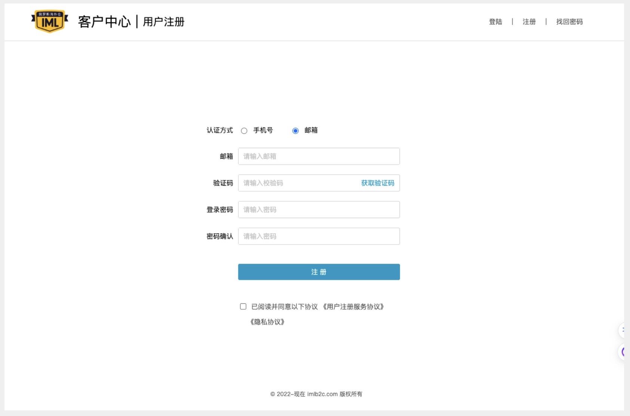Focus the 密码确认 confirm password field

tap(318, 236)
